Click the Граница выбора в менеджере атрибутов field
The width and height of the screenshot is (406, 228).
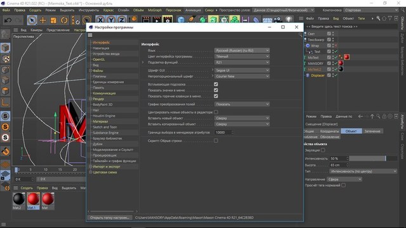224,132
